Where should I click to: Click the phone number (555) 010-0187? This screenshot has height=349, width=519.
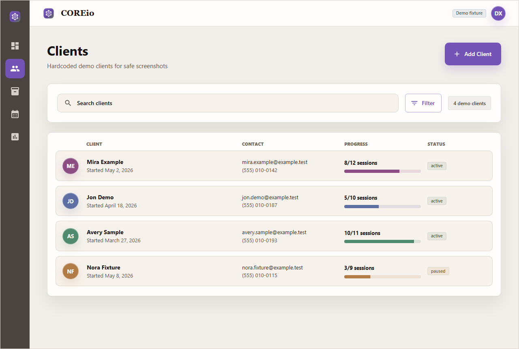tap(259, 205)
